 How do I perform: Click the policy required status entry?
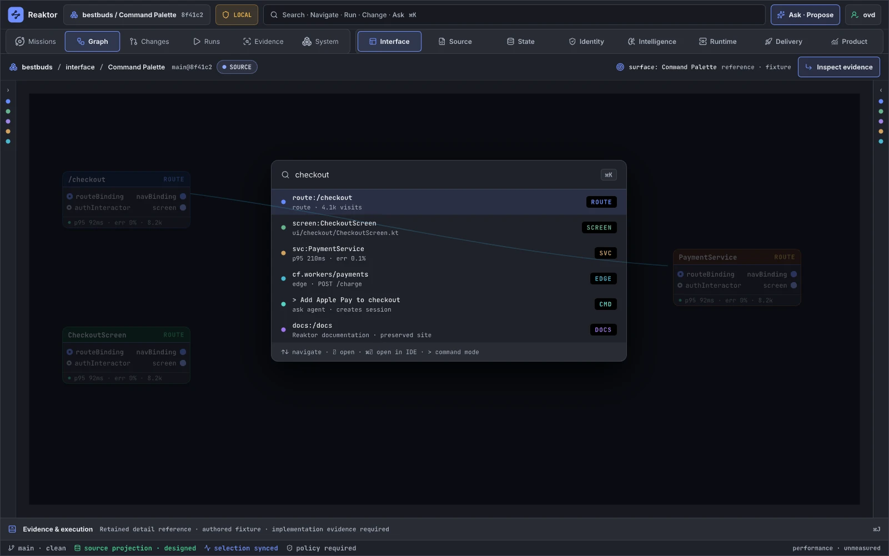click(x=321, y=548)
